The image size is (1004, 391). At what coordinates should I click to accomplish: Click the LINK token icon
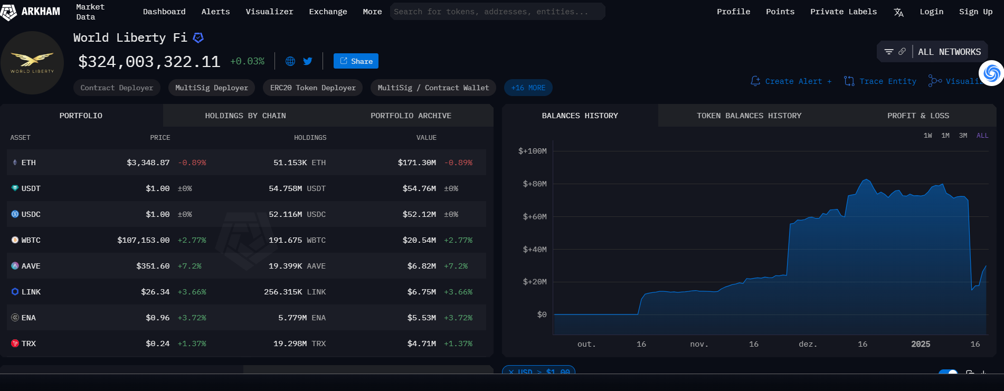click(x=15, y=292)
